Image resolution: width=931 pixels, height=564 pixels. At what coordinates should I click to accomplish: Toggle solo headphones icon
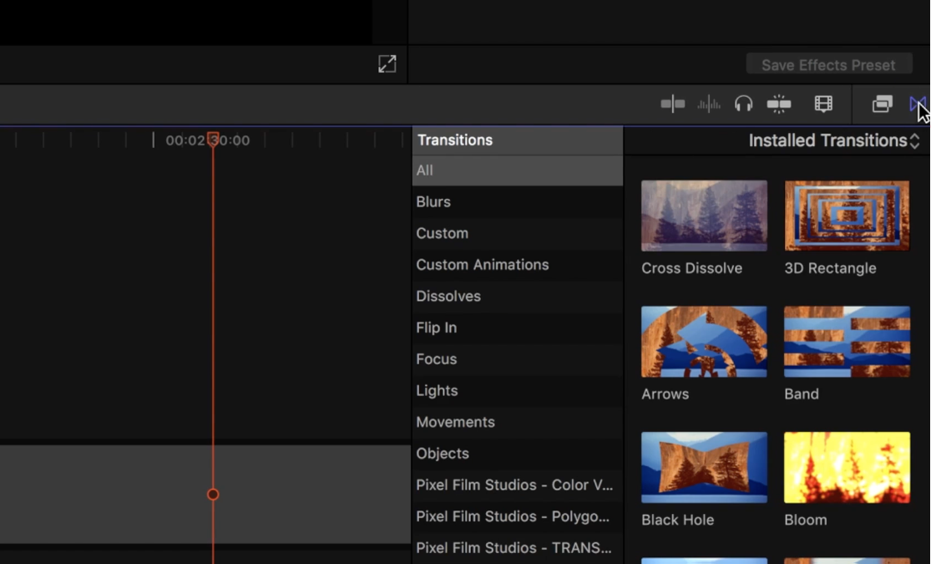(x=743, y=104)
